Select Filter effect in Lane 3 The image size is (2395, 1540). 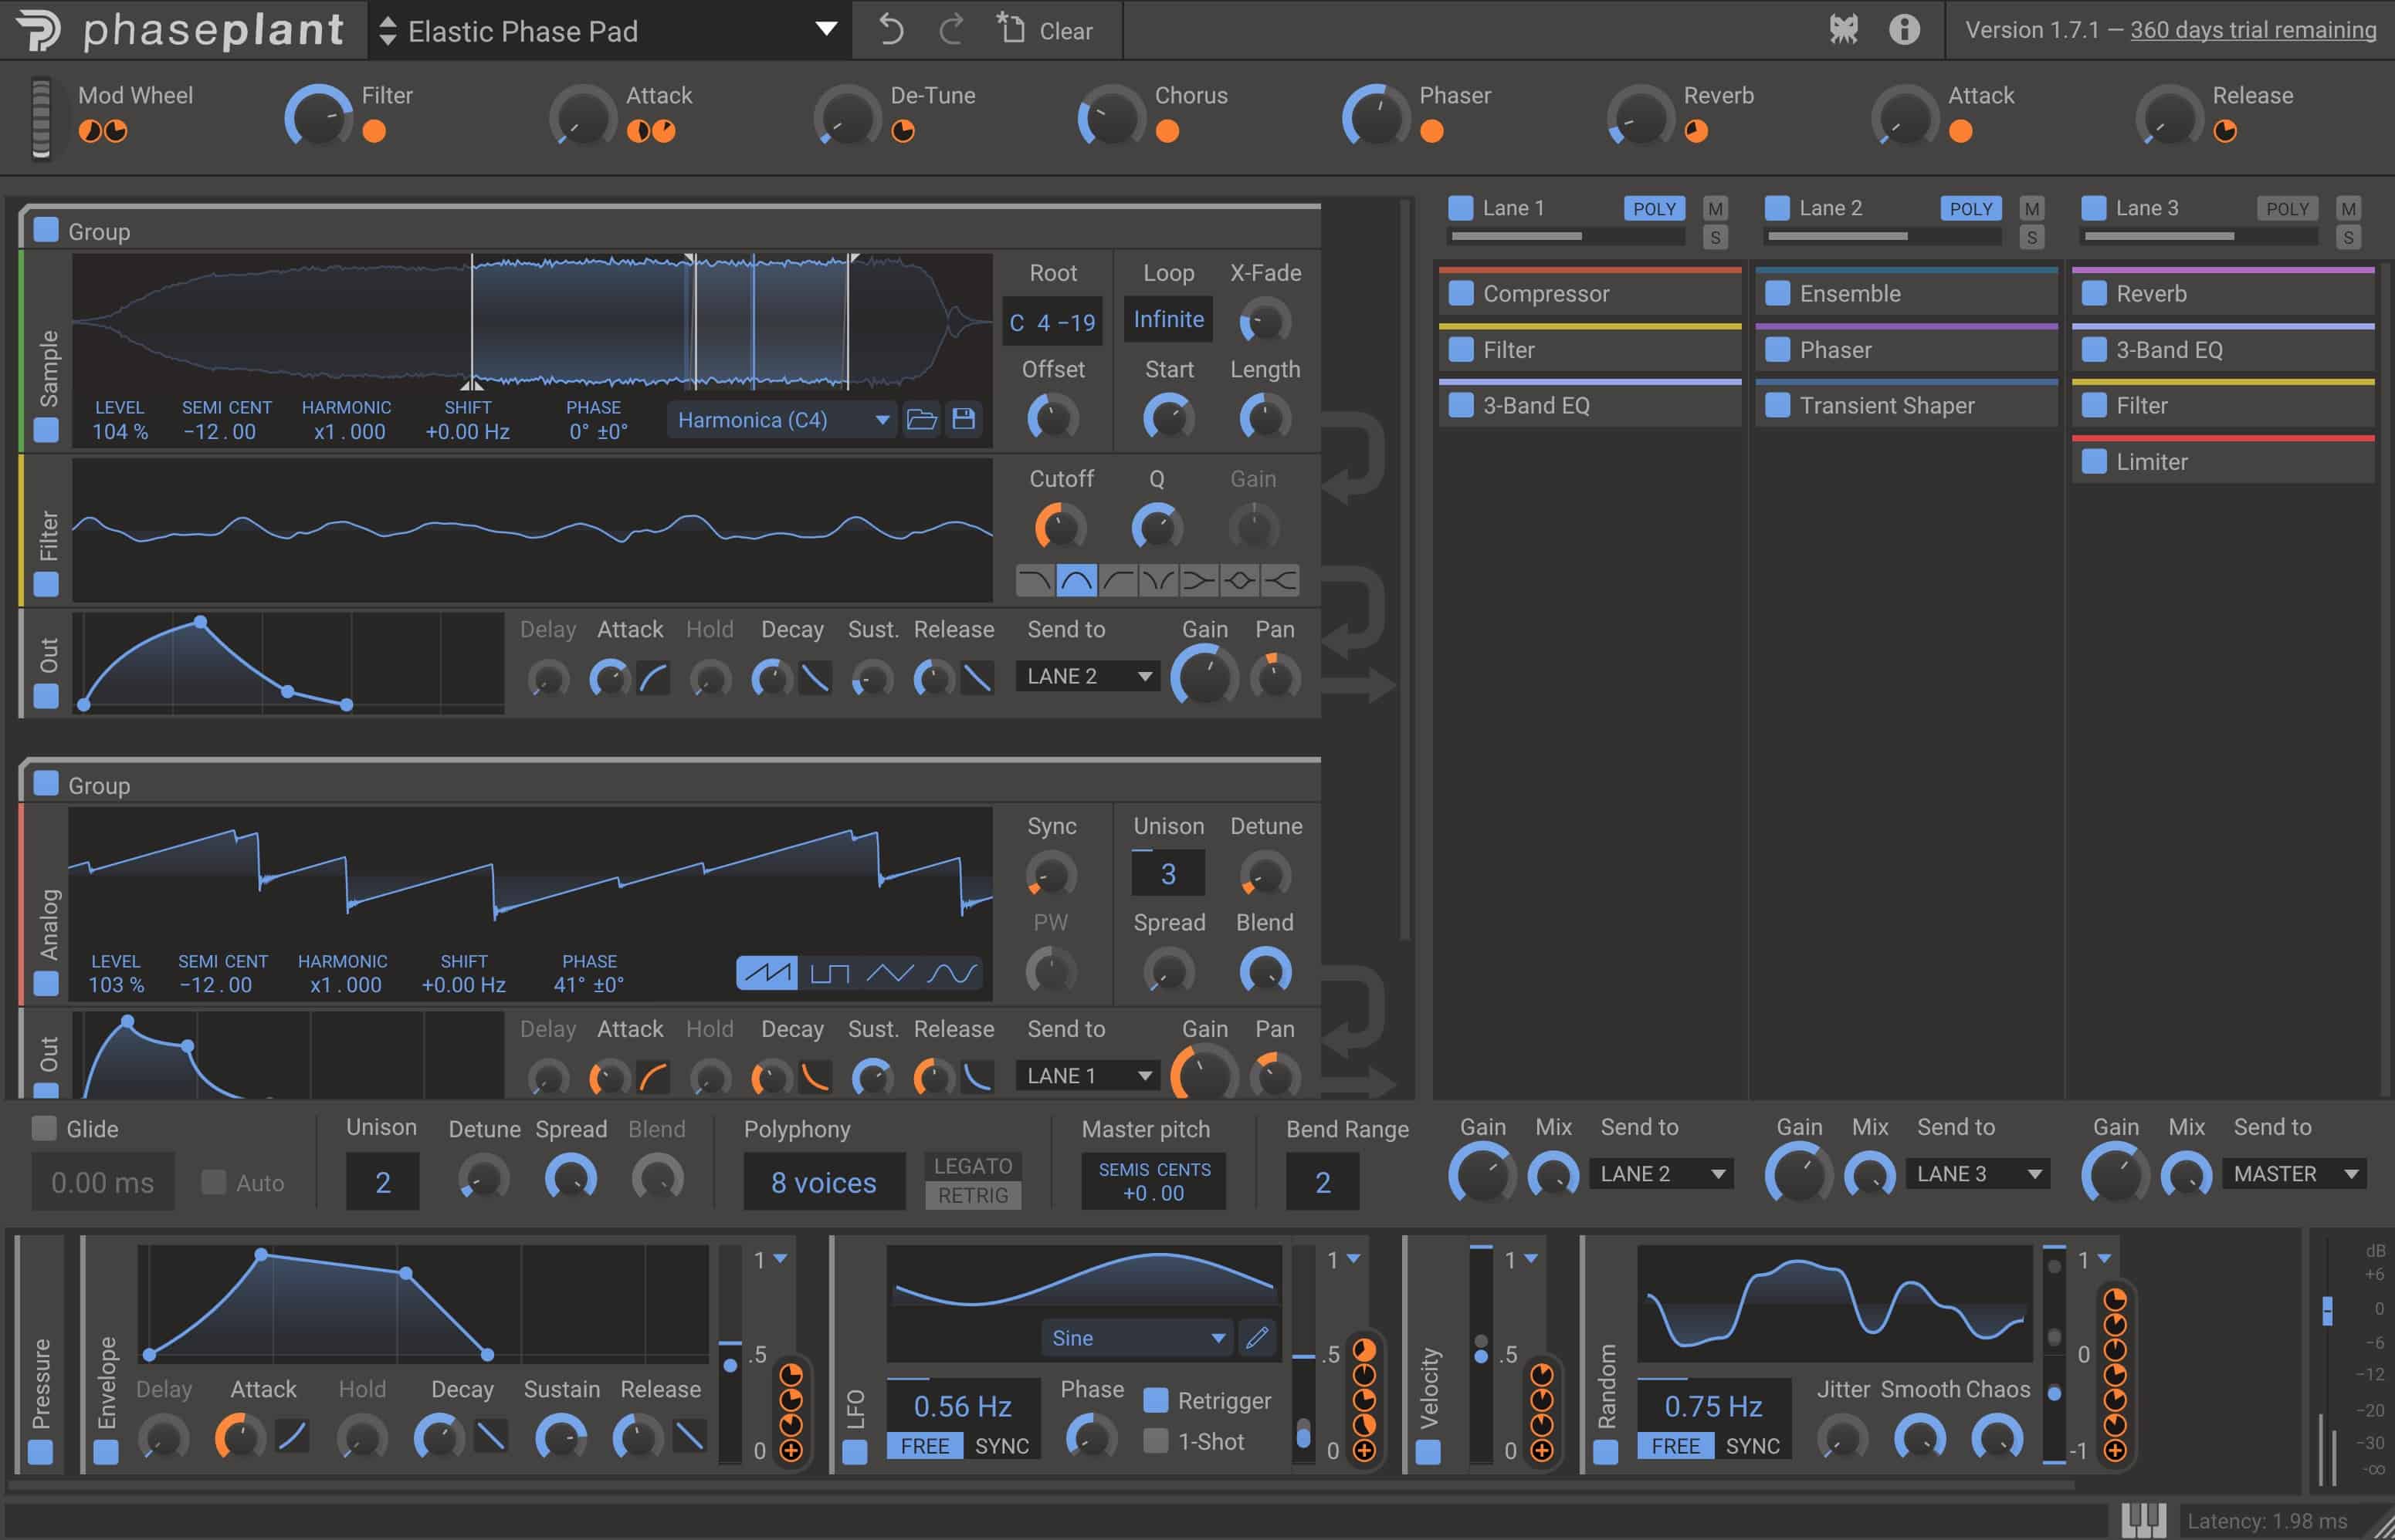[2223, 405]
